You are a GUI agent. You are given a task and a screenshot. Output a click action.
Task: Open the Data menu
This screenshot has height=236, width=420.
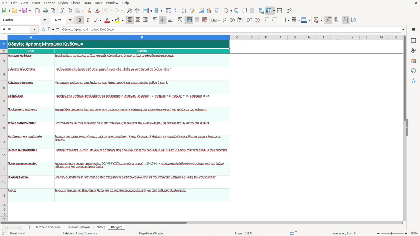tap(87, 3)
